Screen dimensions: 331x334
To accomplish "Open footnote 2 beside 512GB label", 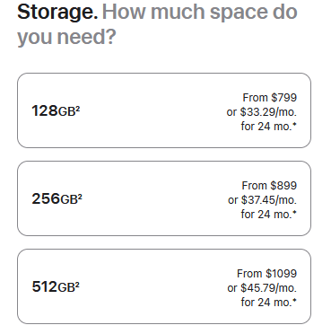I will (x=77, y=284).
